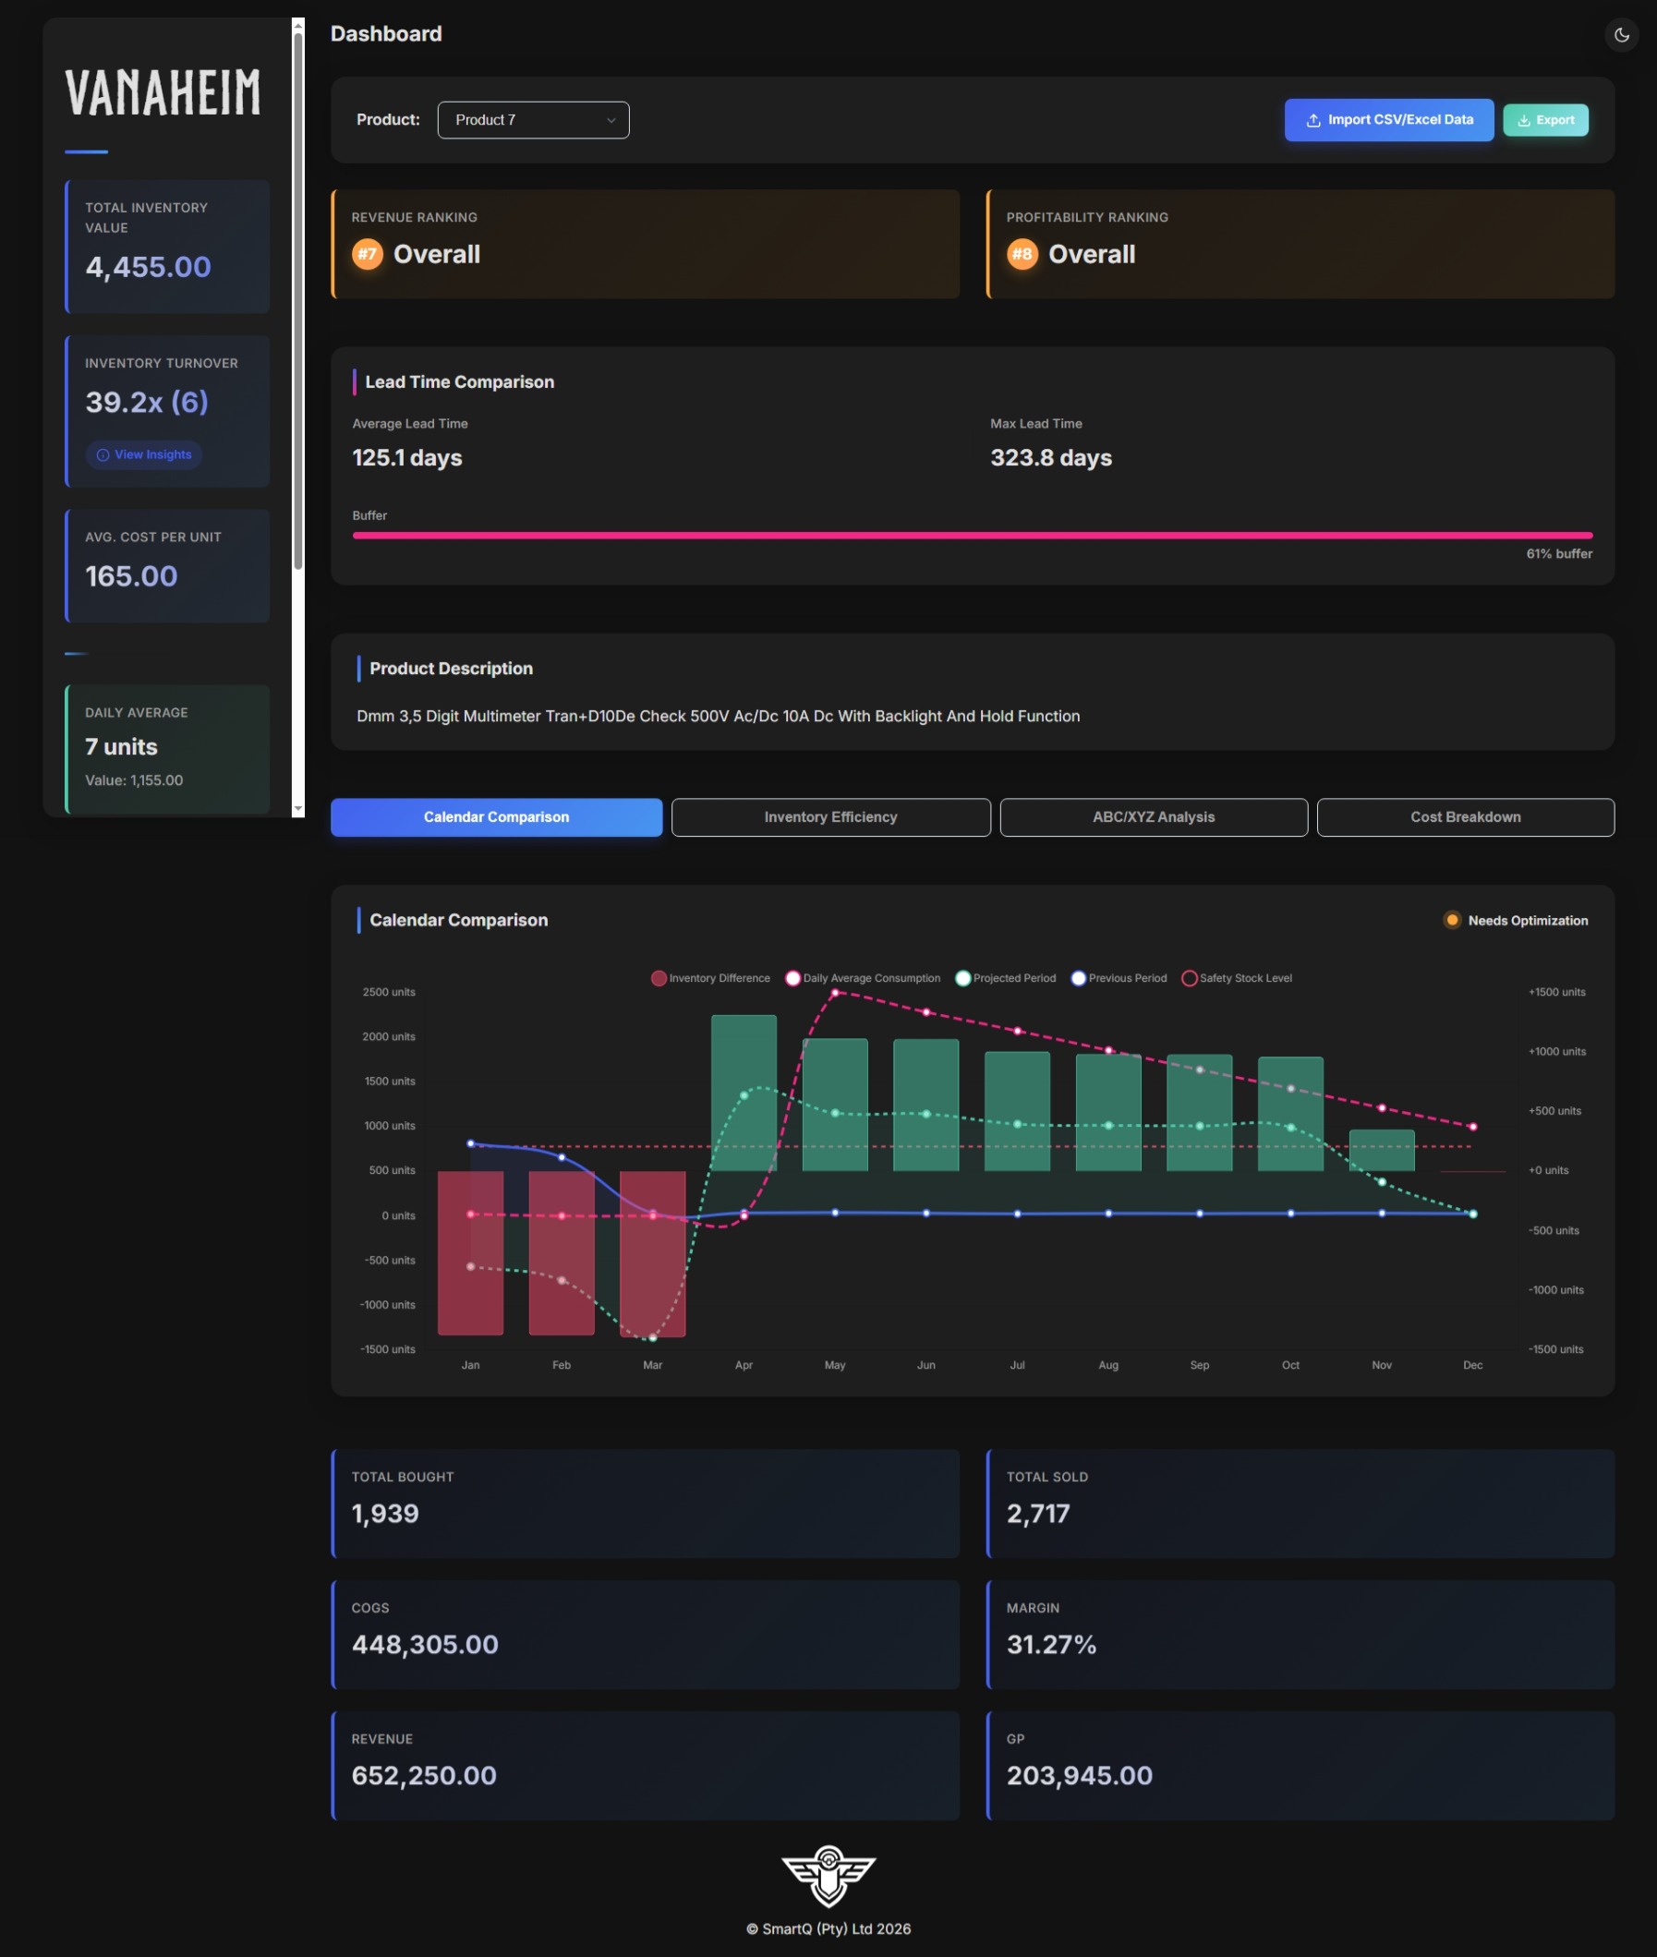This screenshot has height=1957, width=1657.
Task: Click the Total Bought value 1,939
Action: click(x=385, y=1513)
